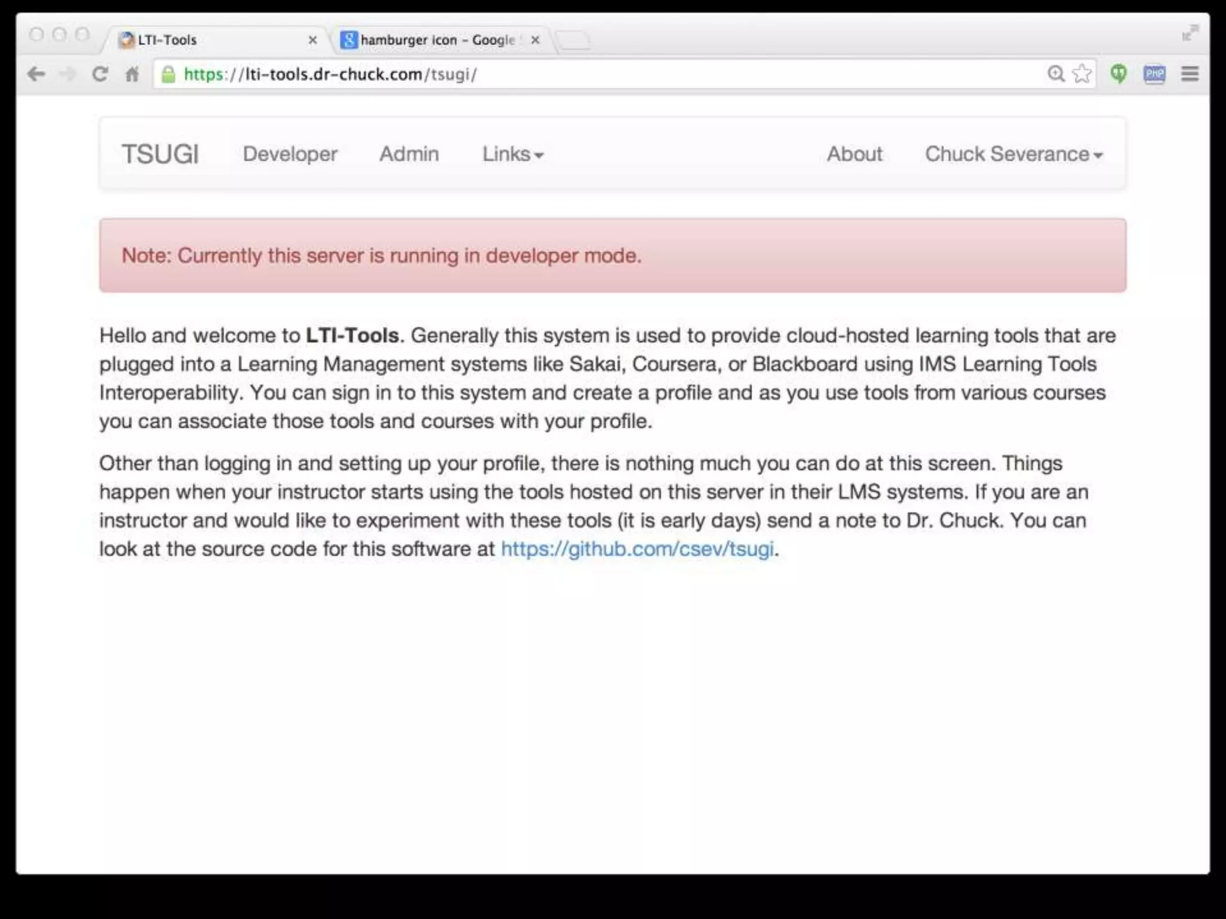Click the PHP extension icon
This screenshot has width=1226, height=919.
[1154, 74]
